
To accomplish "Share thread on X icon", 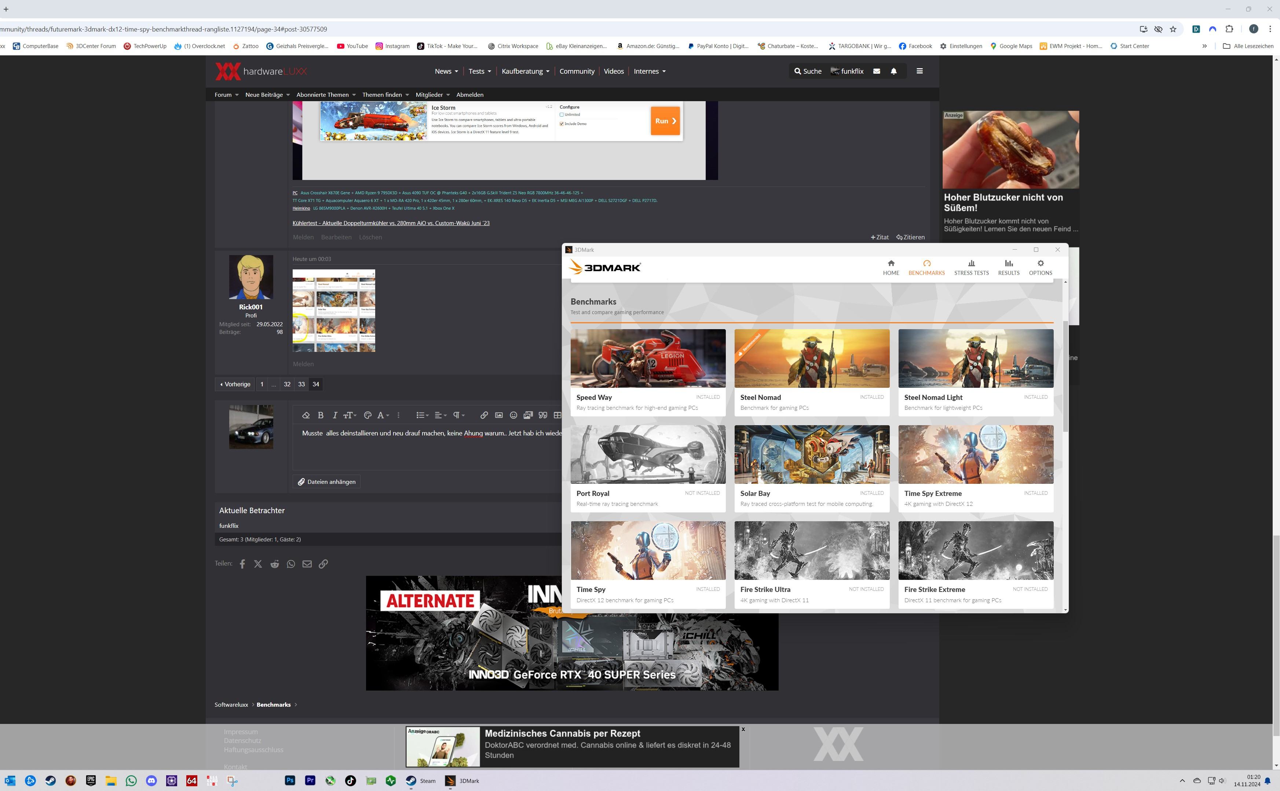I will point(258,564).
